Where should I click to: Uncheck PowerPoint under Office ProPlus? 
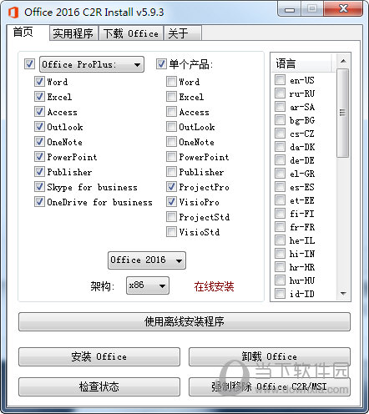pyautogui.click(x=39, y=156)
